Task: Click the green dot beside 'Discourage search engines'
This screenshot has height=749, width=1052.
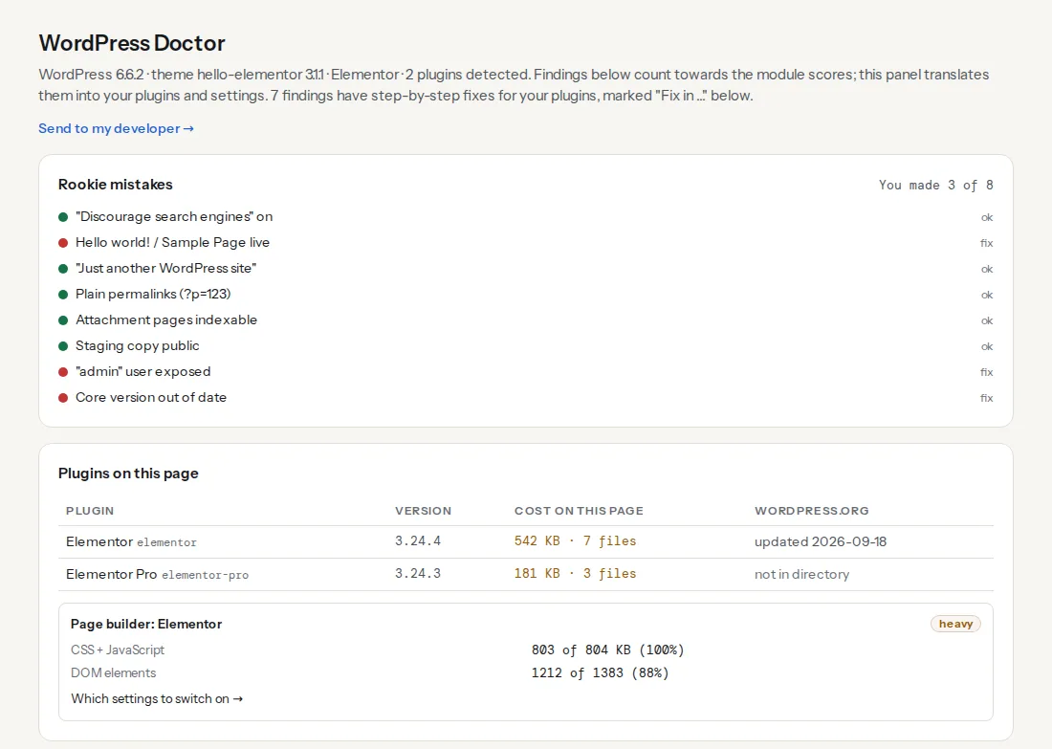Action: (63, 217)
